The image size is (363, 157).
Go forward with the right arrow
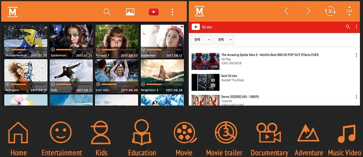tap(308, 11)
